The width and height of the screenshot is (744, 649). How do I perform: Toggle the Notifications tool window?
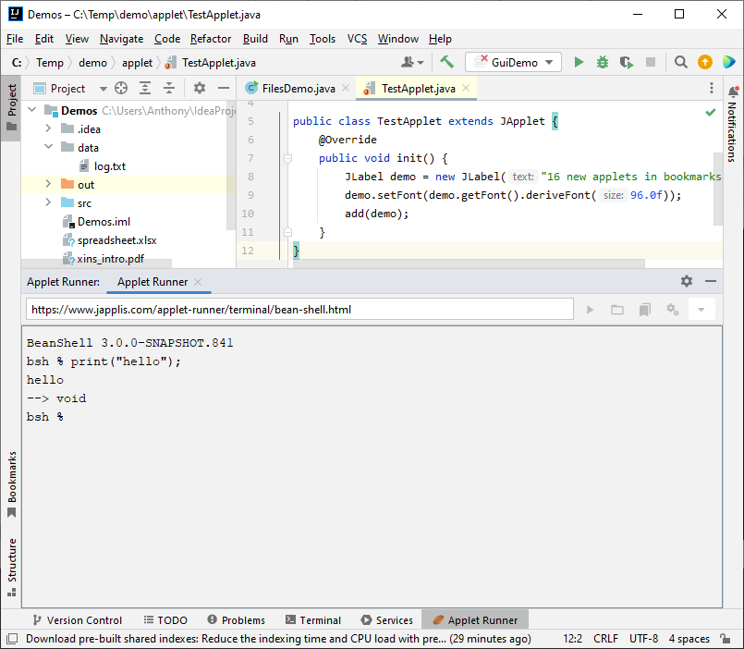pos(733,126)
